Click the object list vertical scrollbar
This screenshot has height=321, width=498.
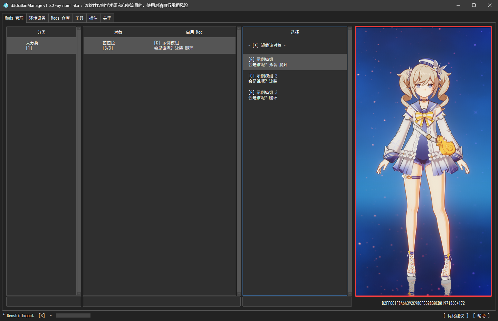click(239, 161)
